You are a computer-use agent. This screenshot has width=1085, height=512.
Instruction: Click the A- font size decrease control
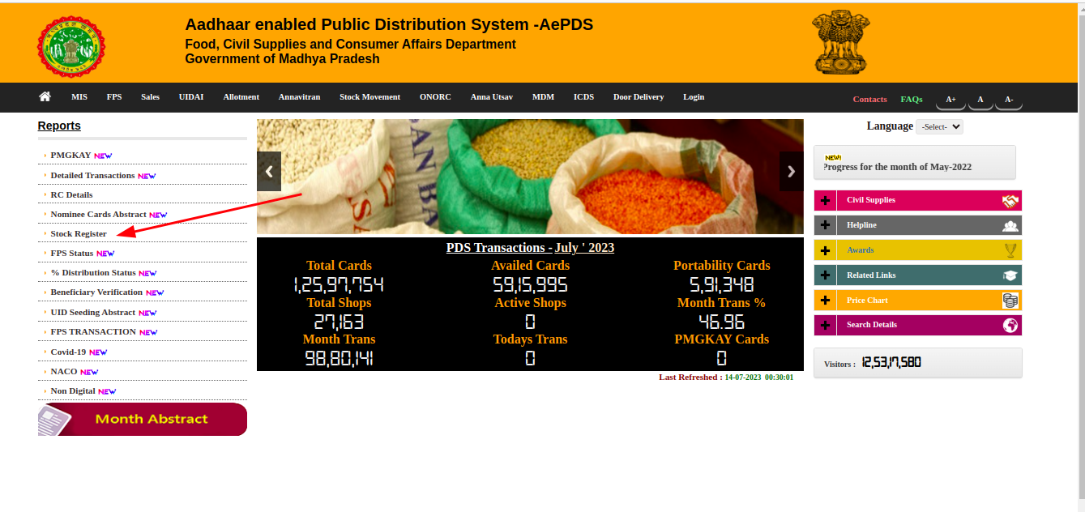point(1008,99)
